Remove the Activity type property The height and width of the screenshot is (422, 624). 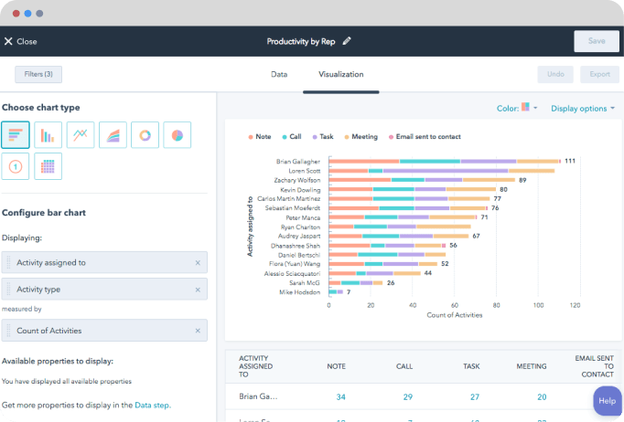tap(198, 289)
